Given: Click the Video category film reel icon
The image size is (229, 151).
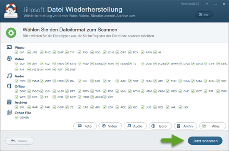Looking at the screenshot, I should [x=9, y=59].
